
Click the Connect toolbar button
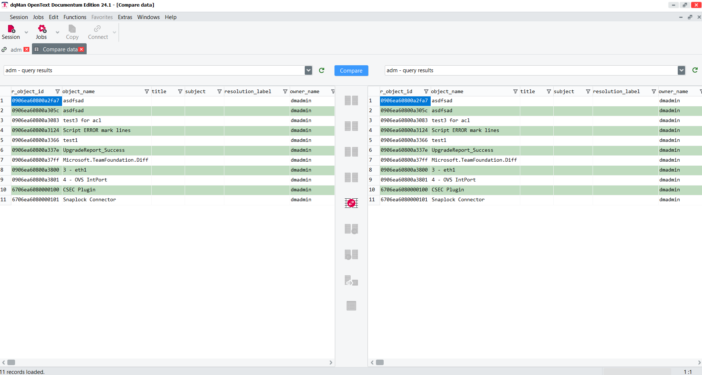click(98, 32)
